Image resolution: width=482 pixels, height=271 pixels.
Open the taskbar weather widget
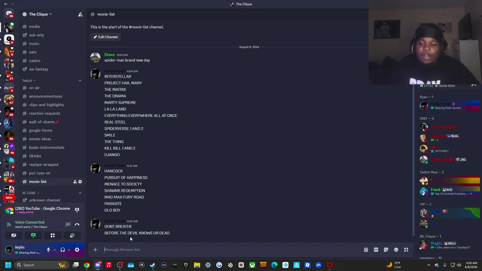pyautogui.click(x=394, y=265)
